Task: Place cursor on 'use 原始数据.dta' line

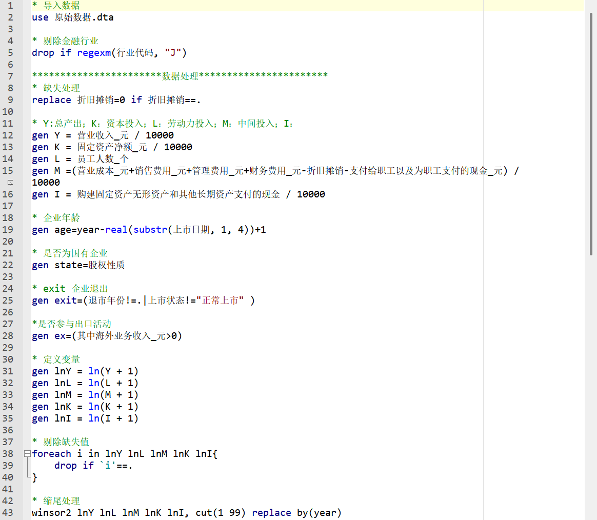Action: (72, 17)
